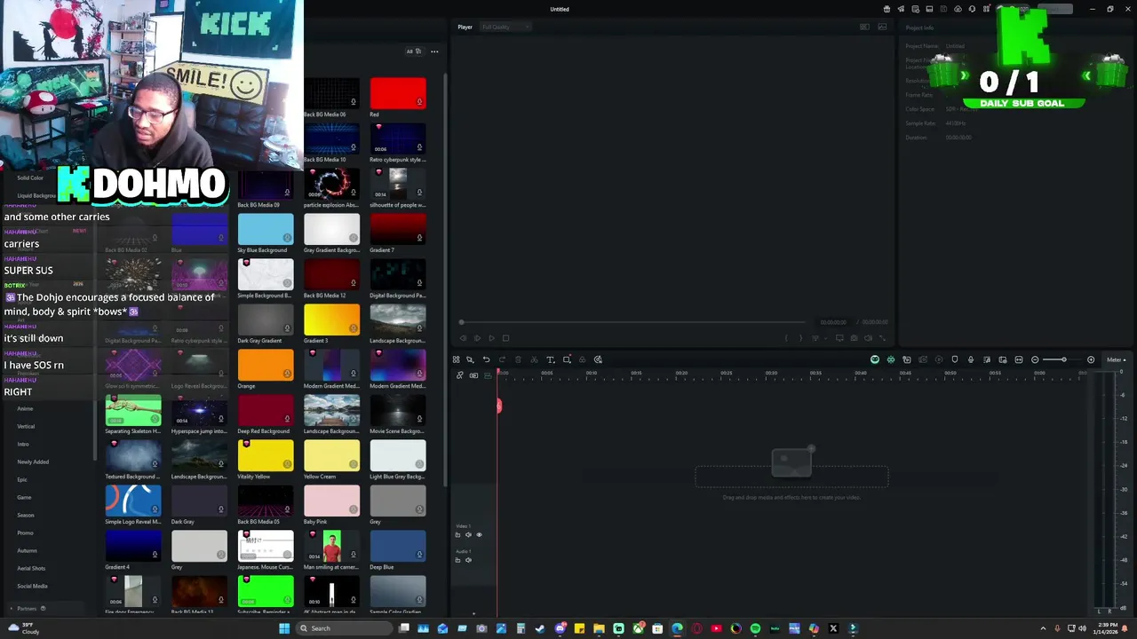Viewport: 1137px width, 639px height.
Task: Toggle the Audio 1 track lock
Action: pos(457,560)
